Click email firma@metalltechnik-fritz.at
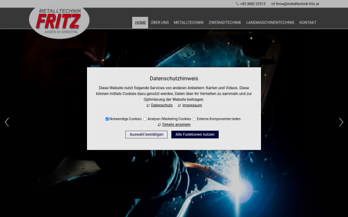 tap(298, 4)
